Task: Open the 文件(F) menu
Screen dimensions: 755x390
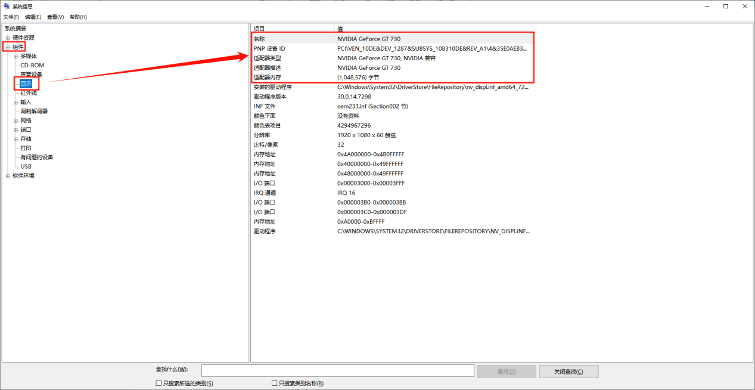Action: 11,17
